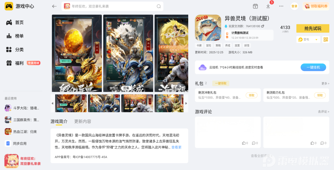Screen dimensions: 334x170
Task: Expand the description with 查看更 link
Action: click(x=176, y=147)
